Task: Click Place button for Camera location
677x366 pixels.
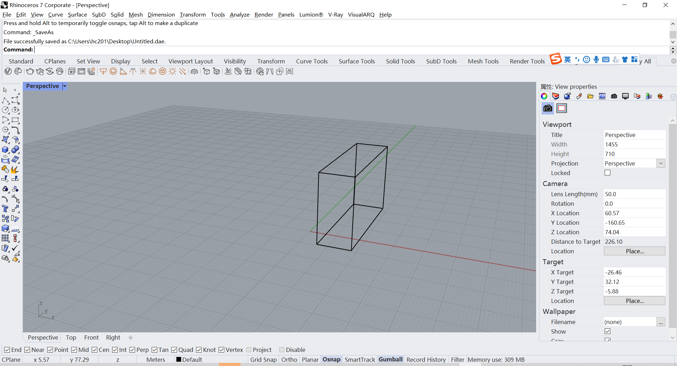Action: 635,251
